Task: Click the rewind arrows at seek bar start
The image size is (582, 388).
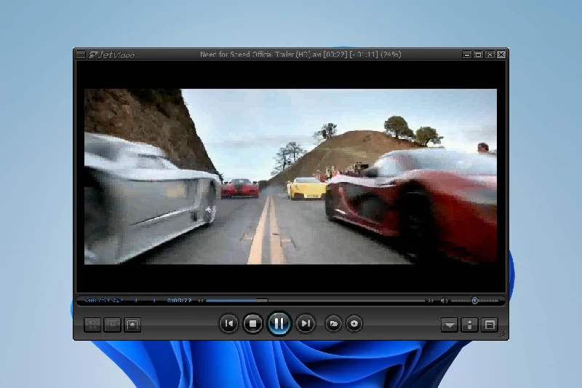Action: click(x=201, y=301)
